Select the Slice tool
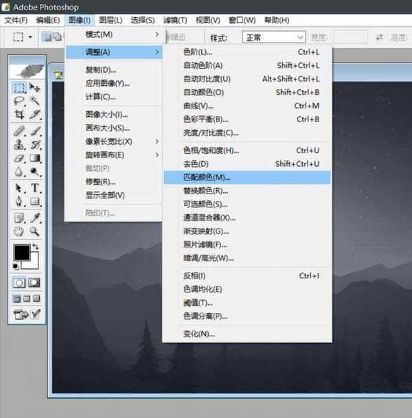 tap(34, 115)
